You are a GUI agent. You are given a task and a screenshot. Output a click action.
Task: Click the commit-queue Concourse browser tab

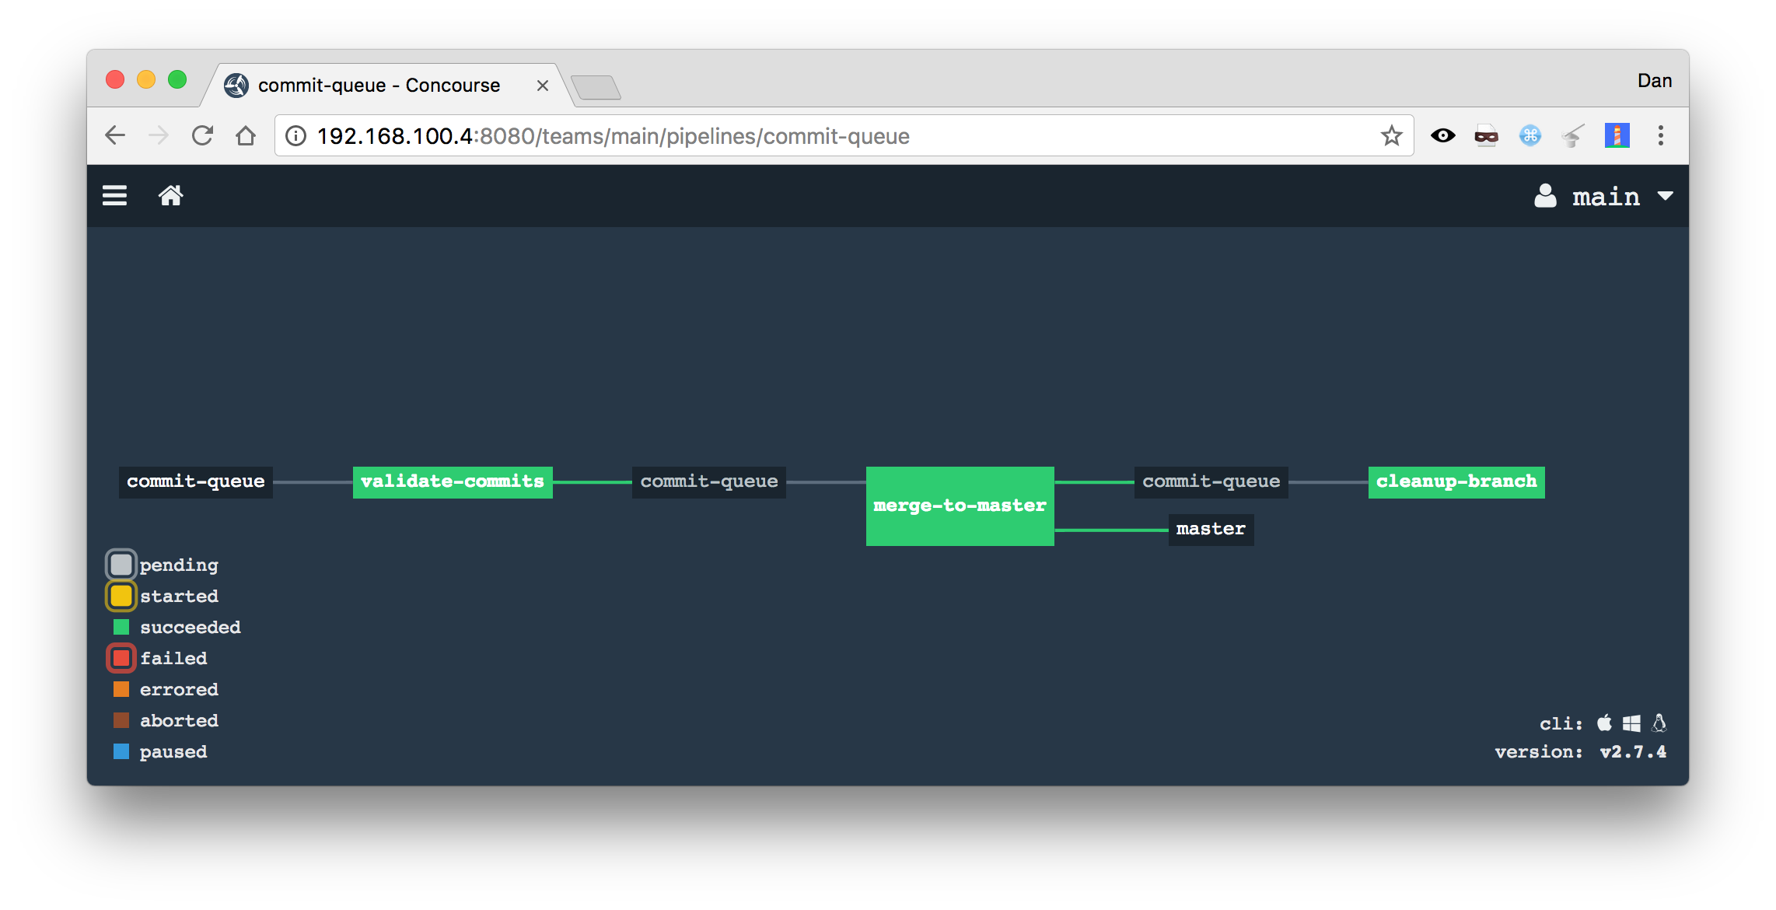[x=379, y=86]
